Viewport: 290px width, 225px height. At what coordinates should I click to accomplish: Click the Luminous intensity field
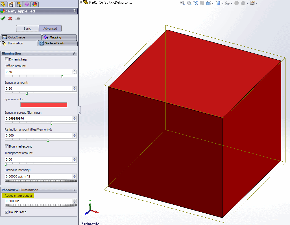(39, 176)
